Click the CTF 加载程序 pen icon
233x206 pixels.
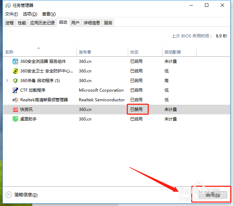point(15,90)
